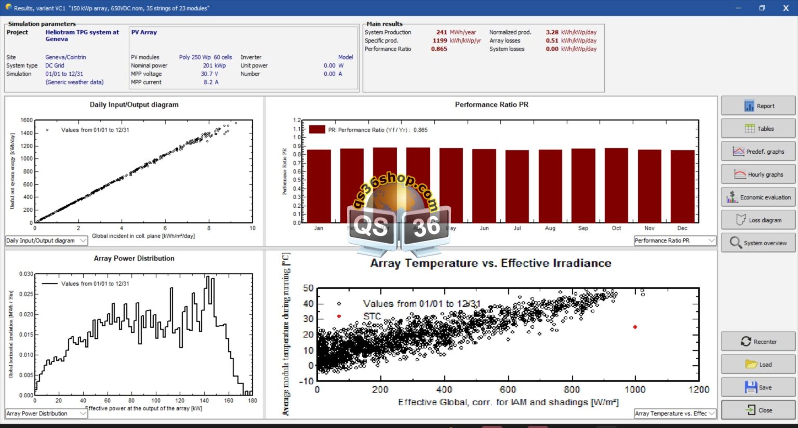Click the dark red PR legend swatch
The image size is (798, 428).
[317, 130]
